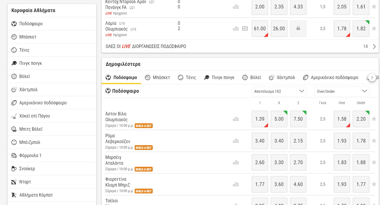Click the Νταρτ sidebar icon
The width and height of the screenshot is (380, 205).
click(14, 182)
